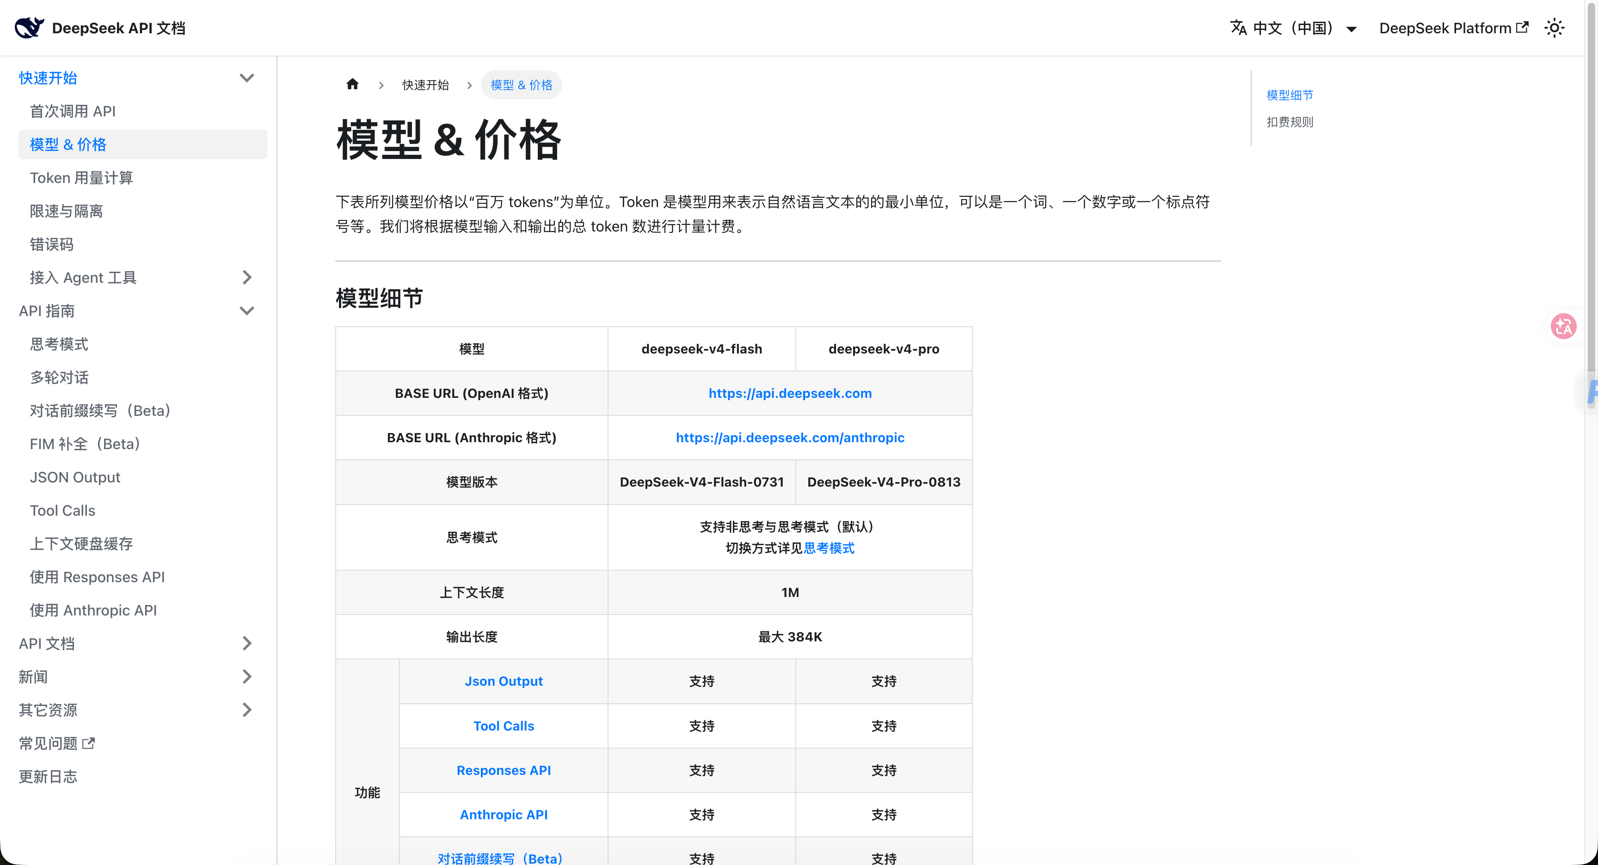Click the 模型细节 section heading
The width and height of the screenshot is (1598, 865).
point(379,298)
